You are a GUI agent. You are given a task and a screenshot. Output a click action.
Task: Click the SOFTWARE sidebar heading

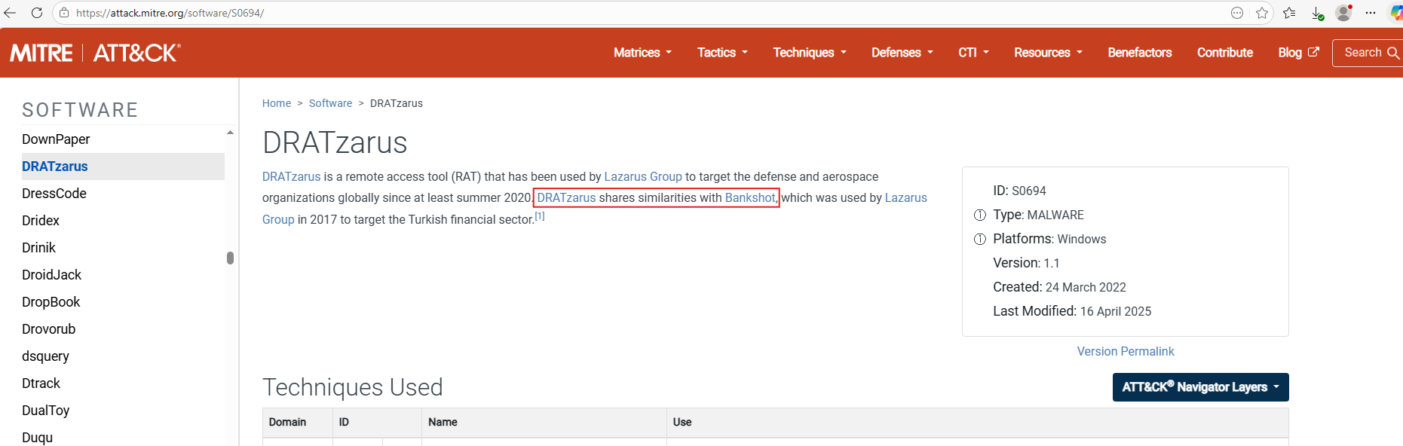click(x=80, y=110)
